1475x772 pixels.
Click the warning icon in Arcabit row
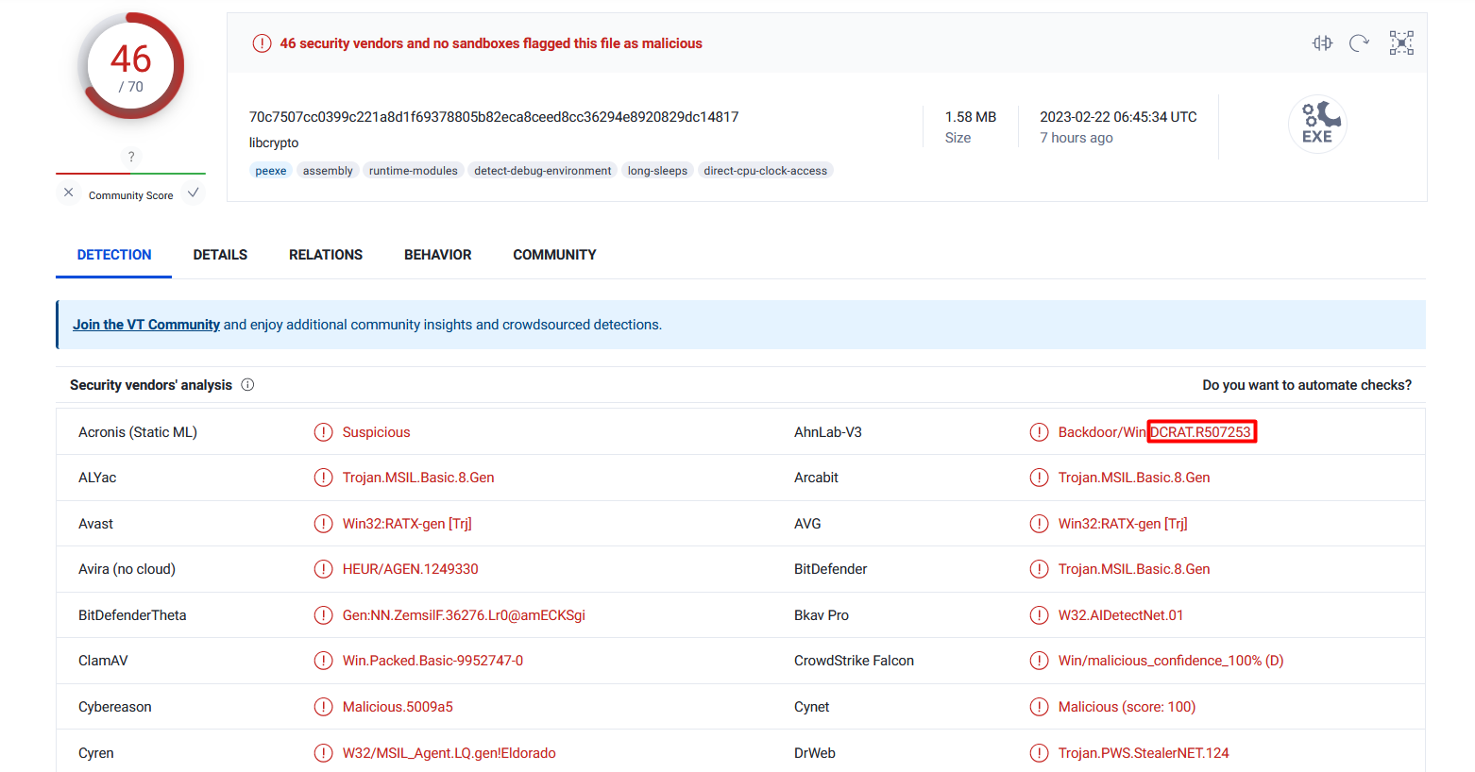tap(1039, 478)
